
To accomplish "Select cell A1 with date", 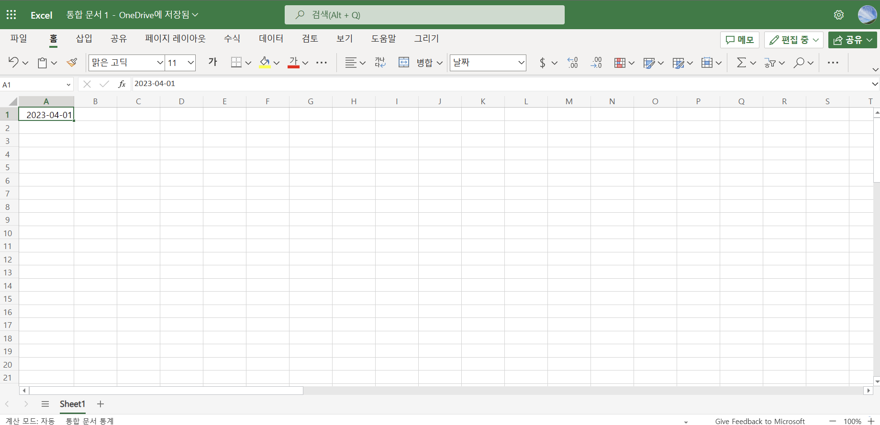I will coord(46,115).
